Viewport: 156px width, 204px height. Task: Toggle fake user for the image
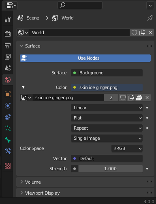coord(123,98)
